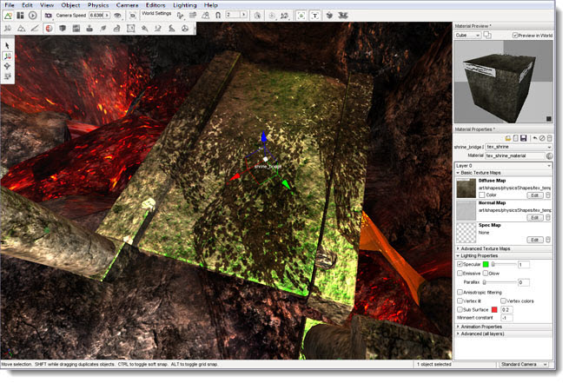Open the Material Editor sphere icon in toolbar

(49, 28)
